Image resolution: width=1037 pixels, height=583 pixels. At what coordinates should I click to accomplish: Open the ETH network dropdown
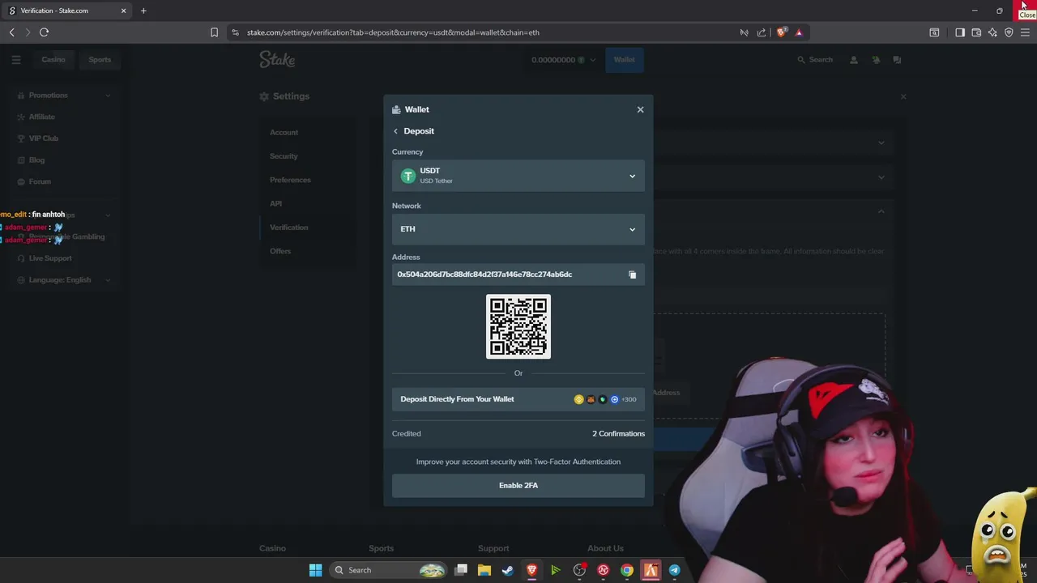[518, 229]
